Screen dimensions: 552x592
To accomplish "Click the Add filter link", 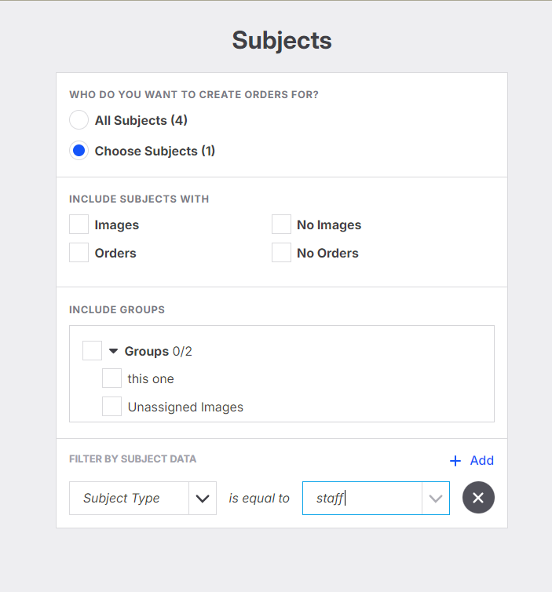I will (481, 461).
